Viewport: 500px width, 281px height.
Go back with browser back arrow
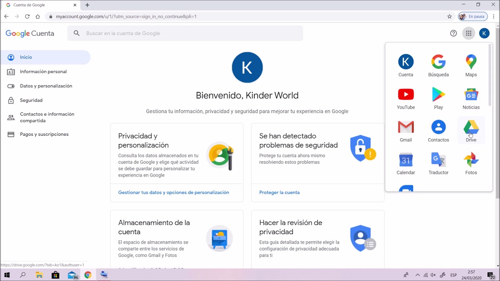point(6,16)
